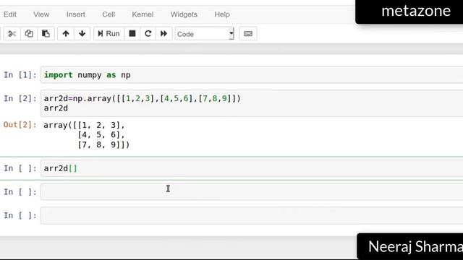Viewport: 463px width, 260px height.
Task: Select the In [2]: prompt label
Action: 20,98
